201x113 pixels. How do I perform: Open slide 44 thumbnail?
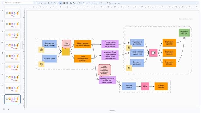click(x=13, y=89)
